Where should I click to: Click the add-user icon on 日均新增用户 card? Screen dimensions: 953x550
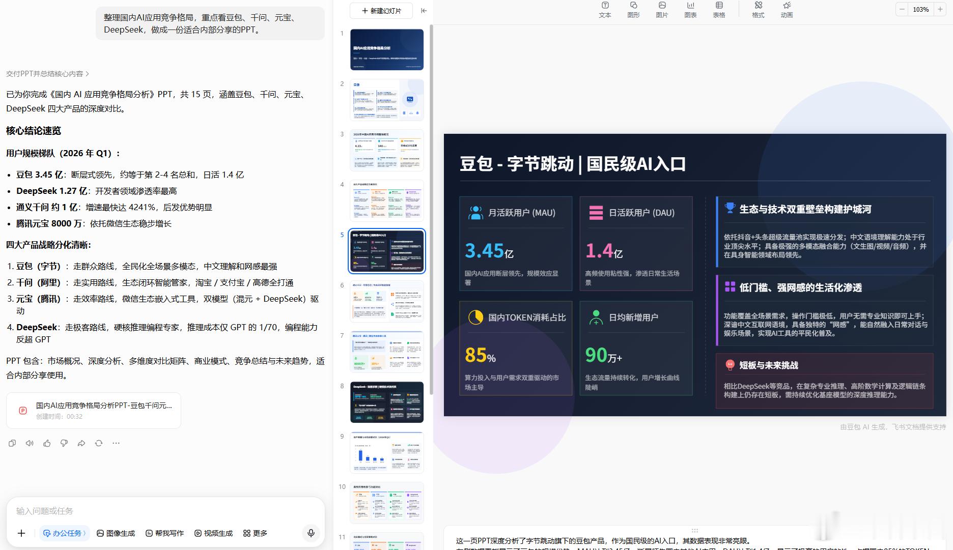click(596, 317)
